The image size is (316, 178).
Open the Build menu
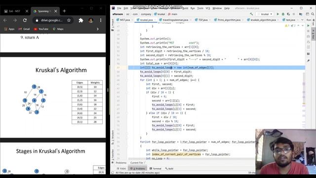(x=185, y=8)
